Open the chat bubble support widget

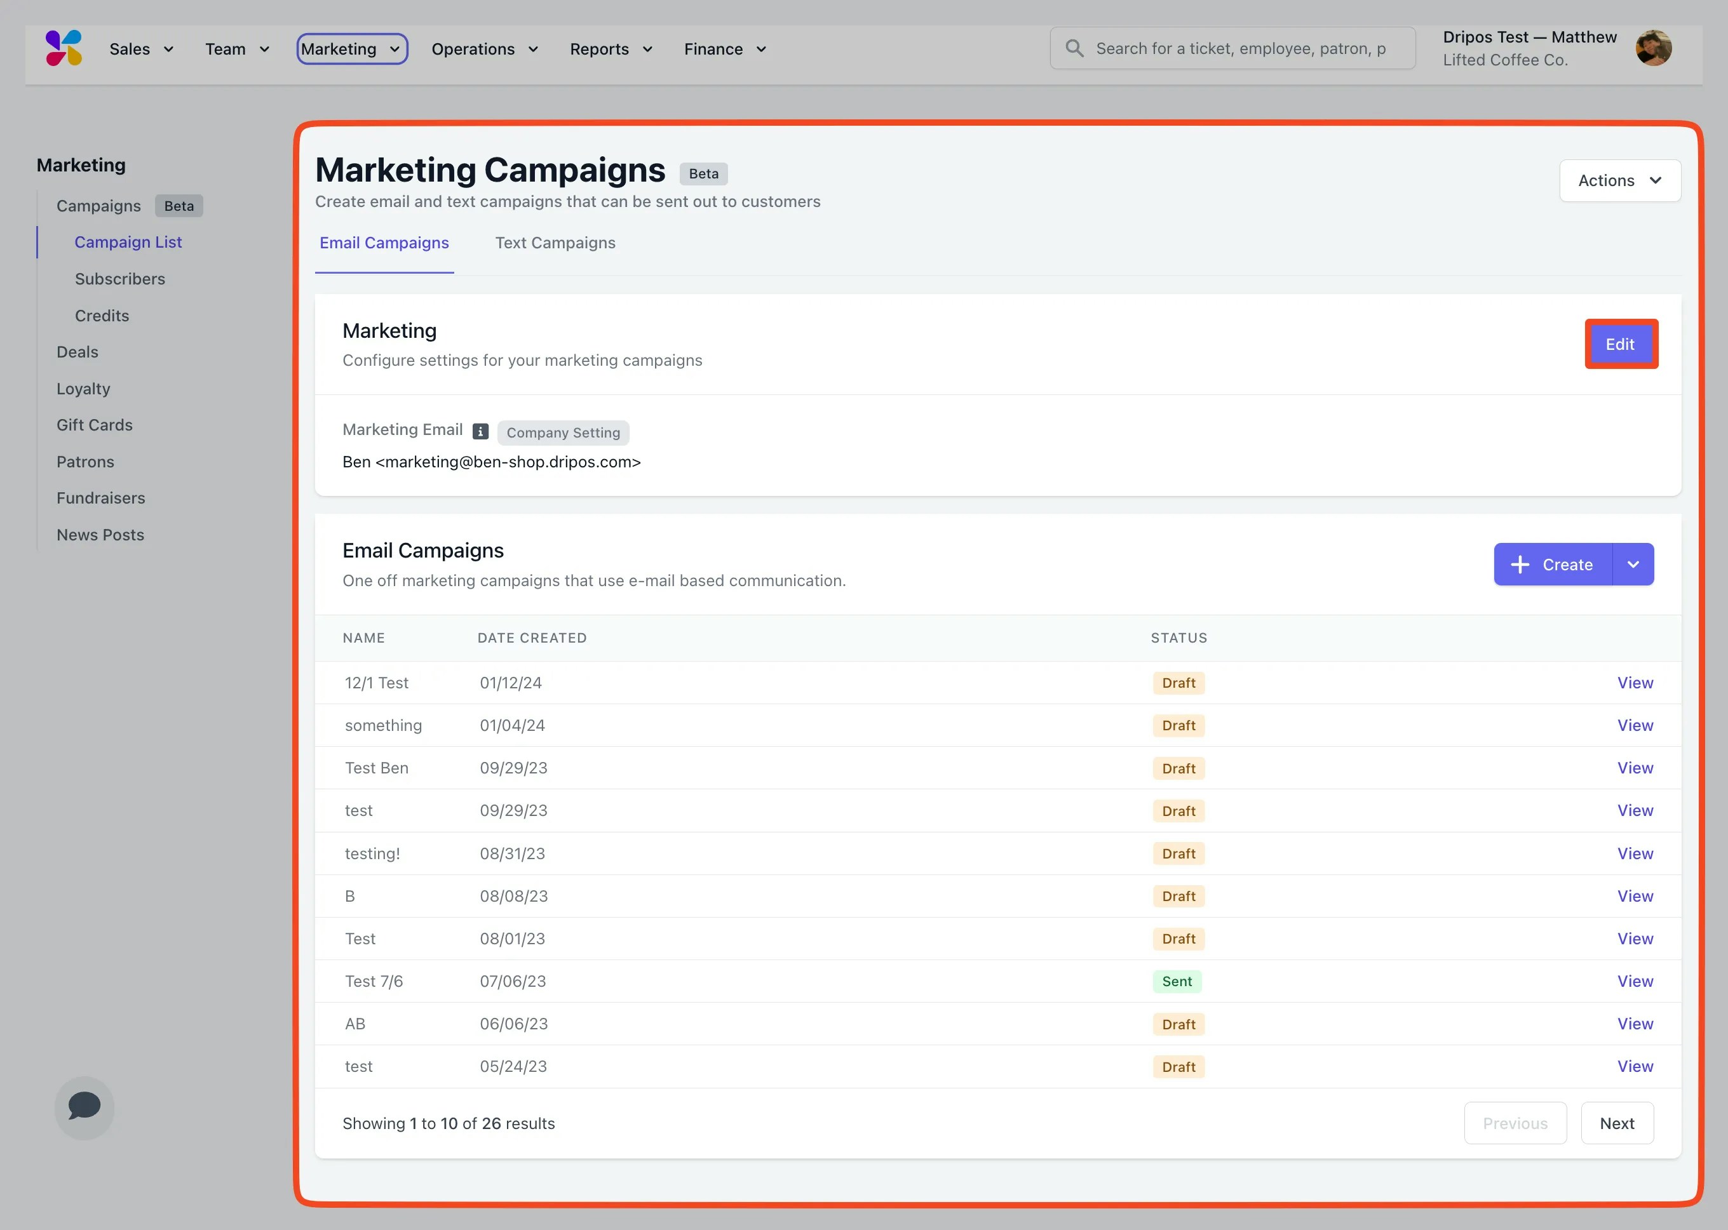(x=84, y=1107)
